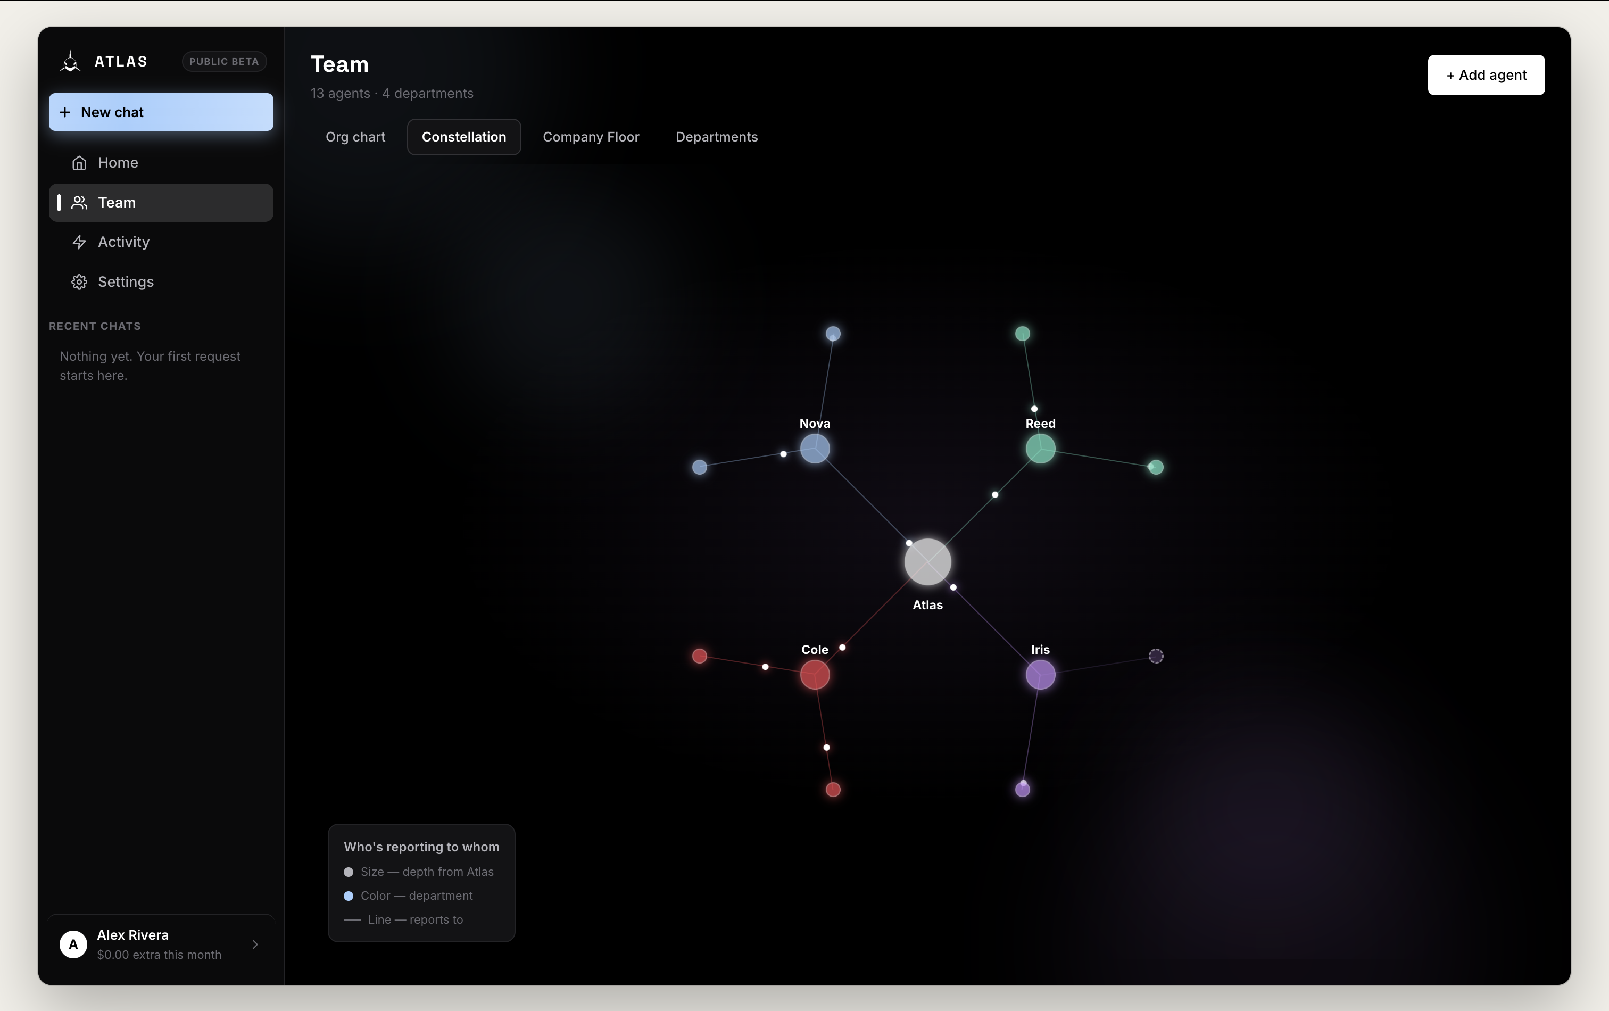This screenshot has width=1609, height=1011.
Task: Click the 'Size — depth from Atlas' legend text
Action: point(427,872)
